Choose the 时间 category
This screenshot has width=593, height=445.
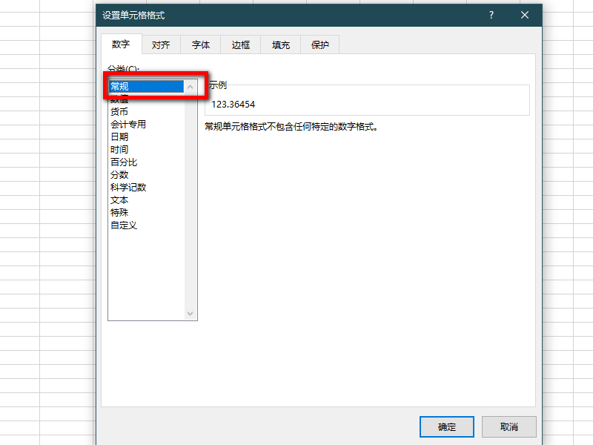(x=146, y=150)
